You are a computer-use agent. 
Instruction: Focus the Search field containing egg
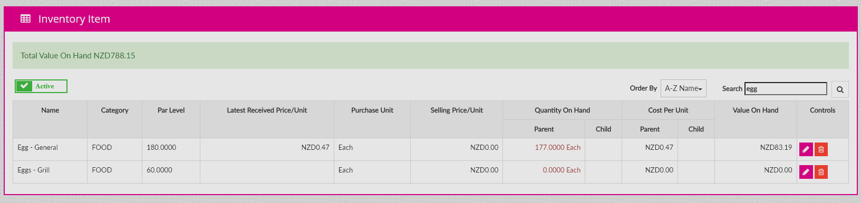coord(786,89)
